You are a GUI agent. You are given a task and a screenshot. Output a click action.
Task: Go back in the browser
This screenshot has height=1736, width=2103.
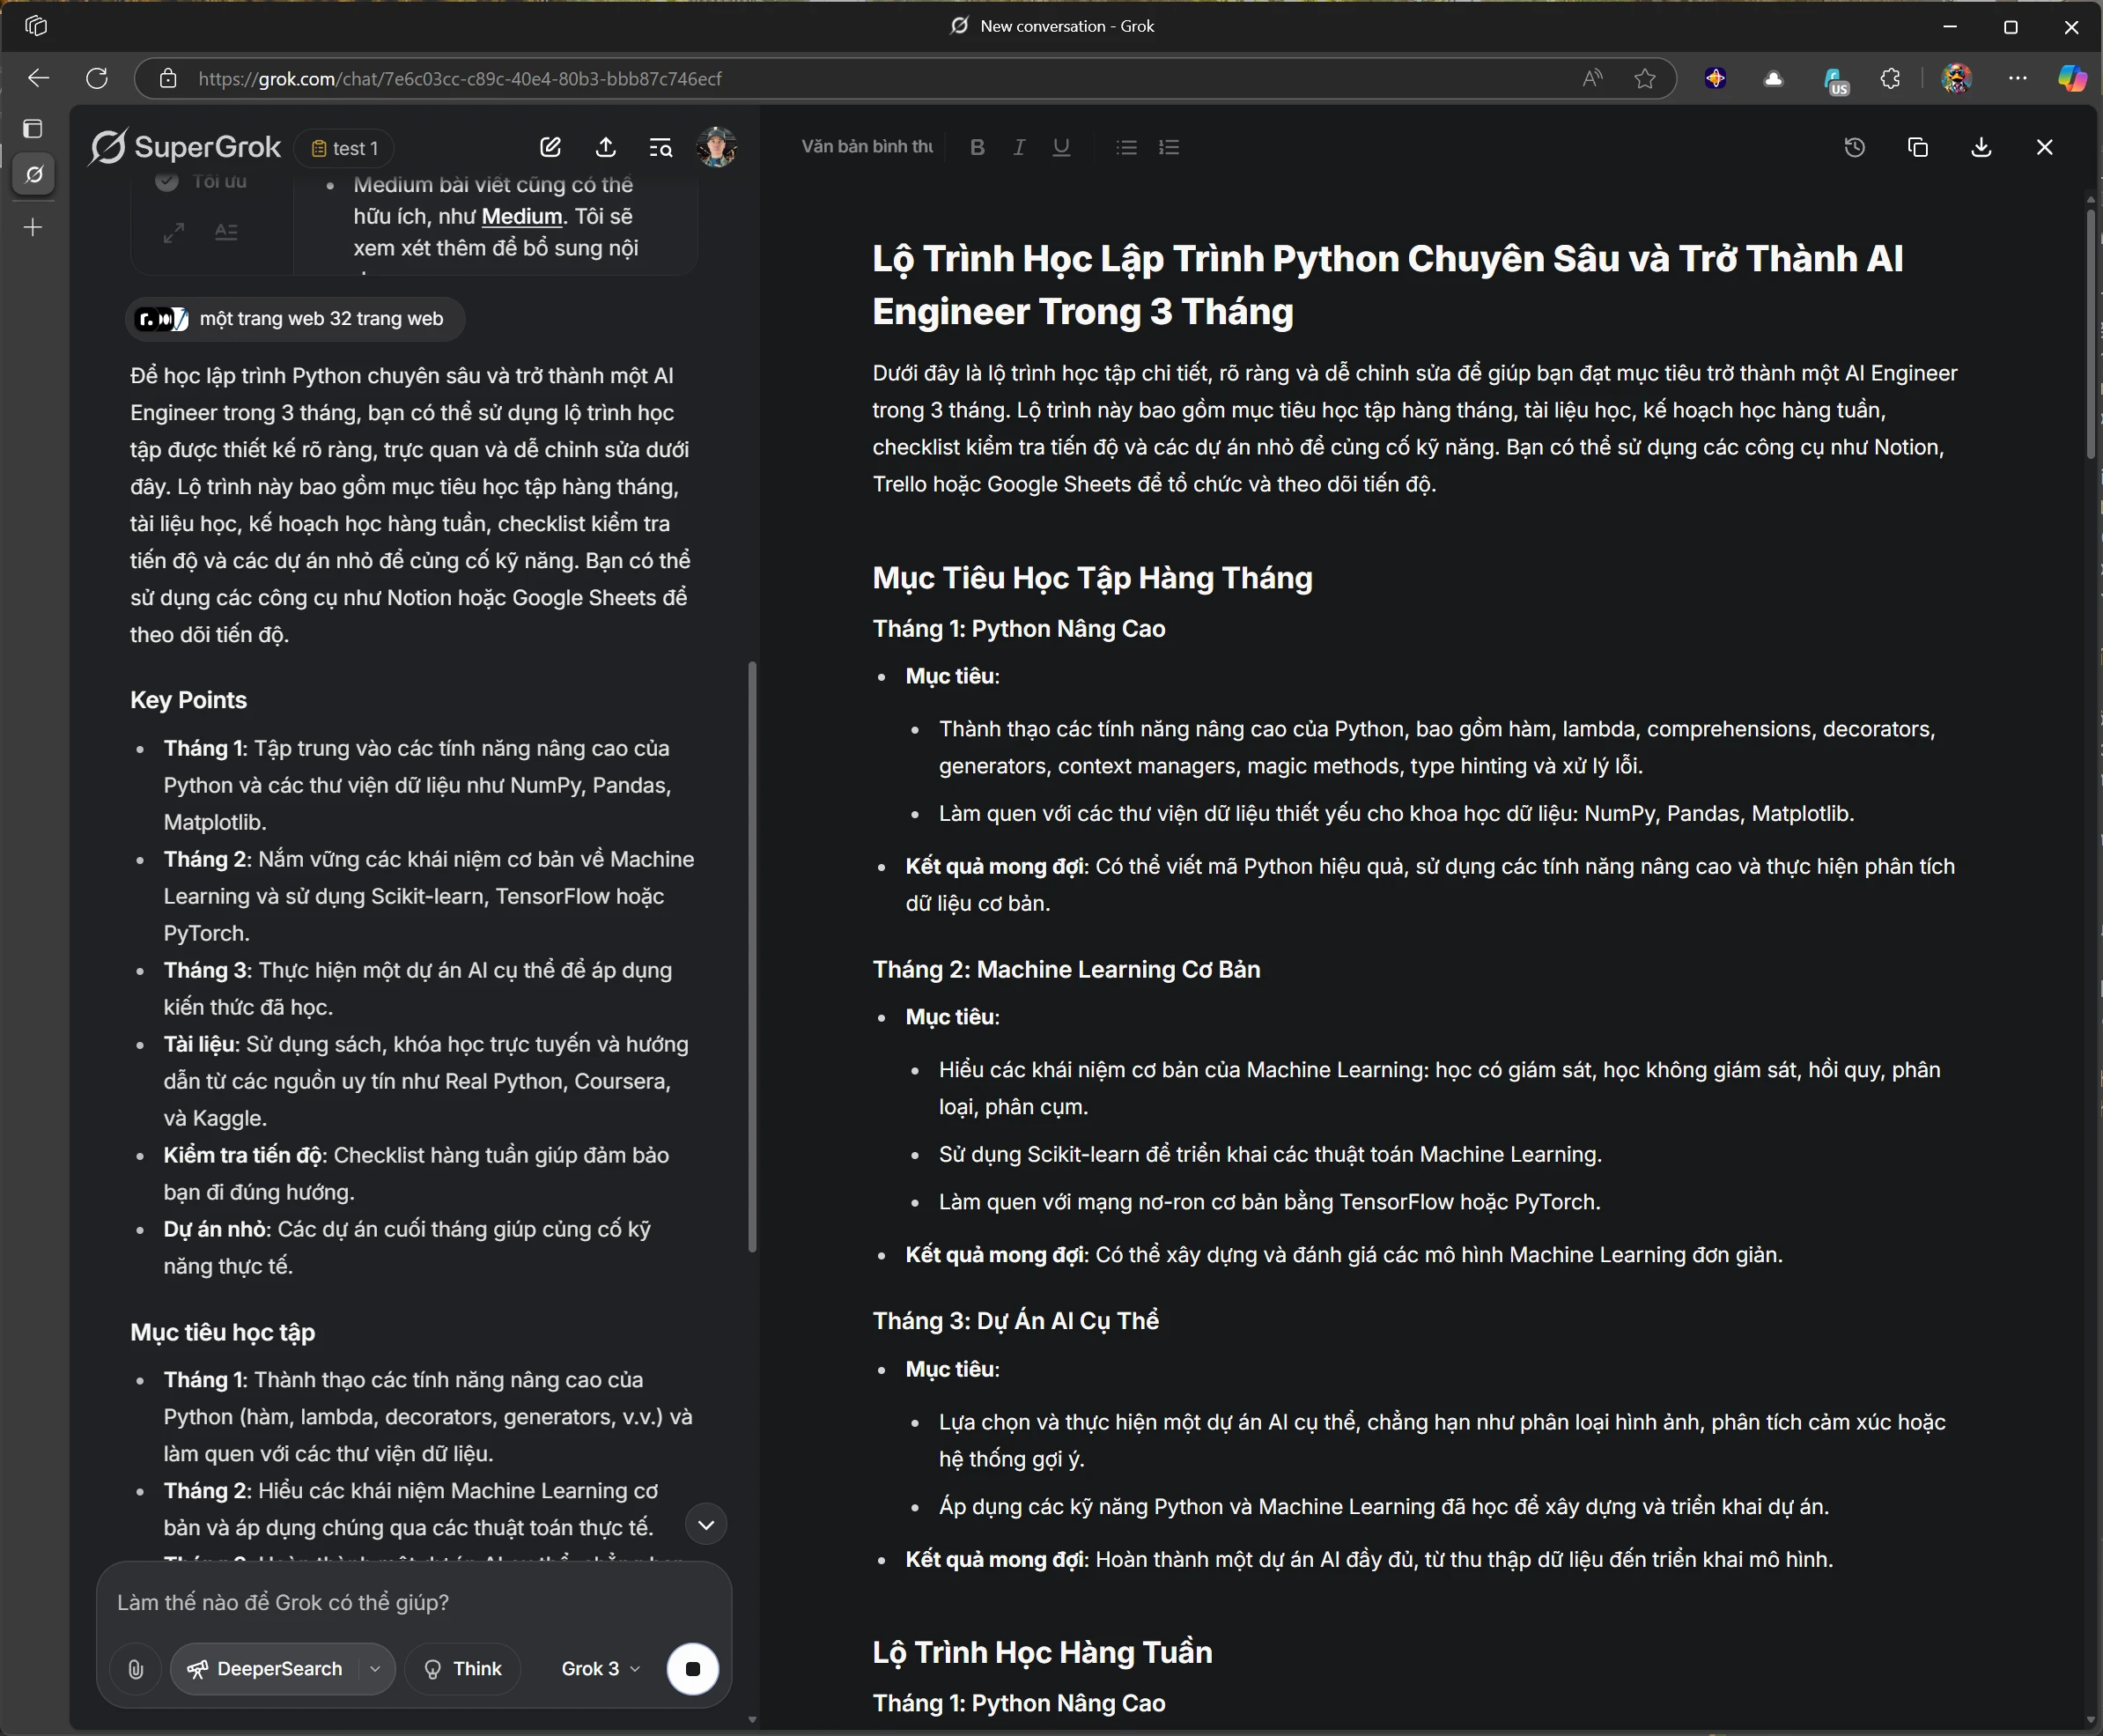tap(38, 78)
